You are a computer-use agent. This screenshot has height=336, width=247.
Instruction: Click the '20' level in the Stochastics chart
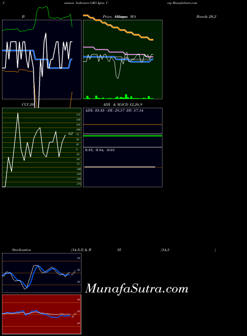pos(79,282)
